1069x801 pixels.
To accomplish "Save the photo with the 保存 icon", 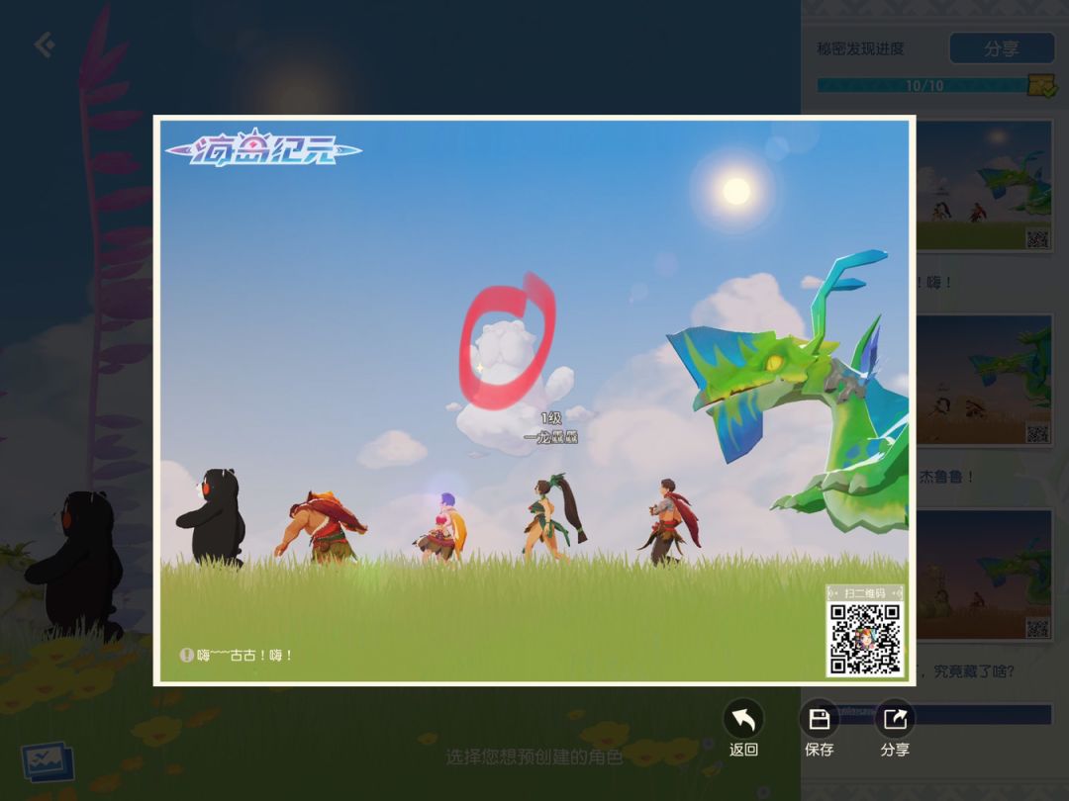I will [x=819, y=720].
